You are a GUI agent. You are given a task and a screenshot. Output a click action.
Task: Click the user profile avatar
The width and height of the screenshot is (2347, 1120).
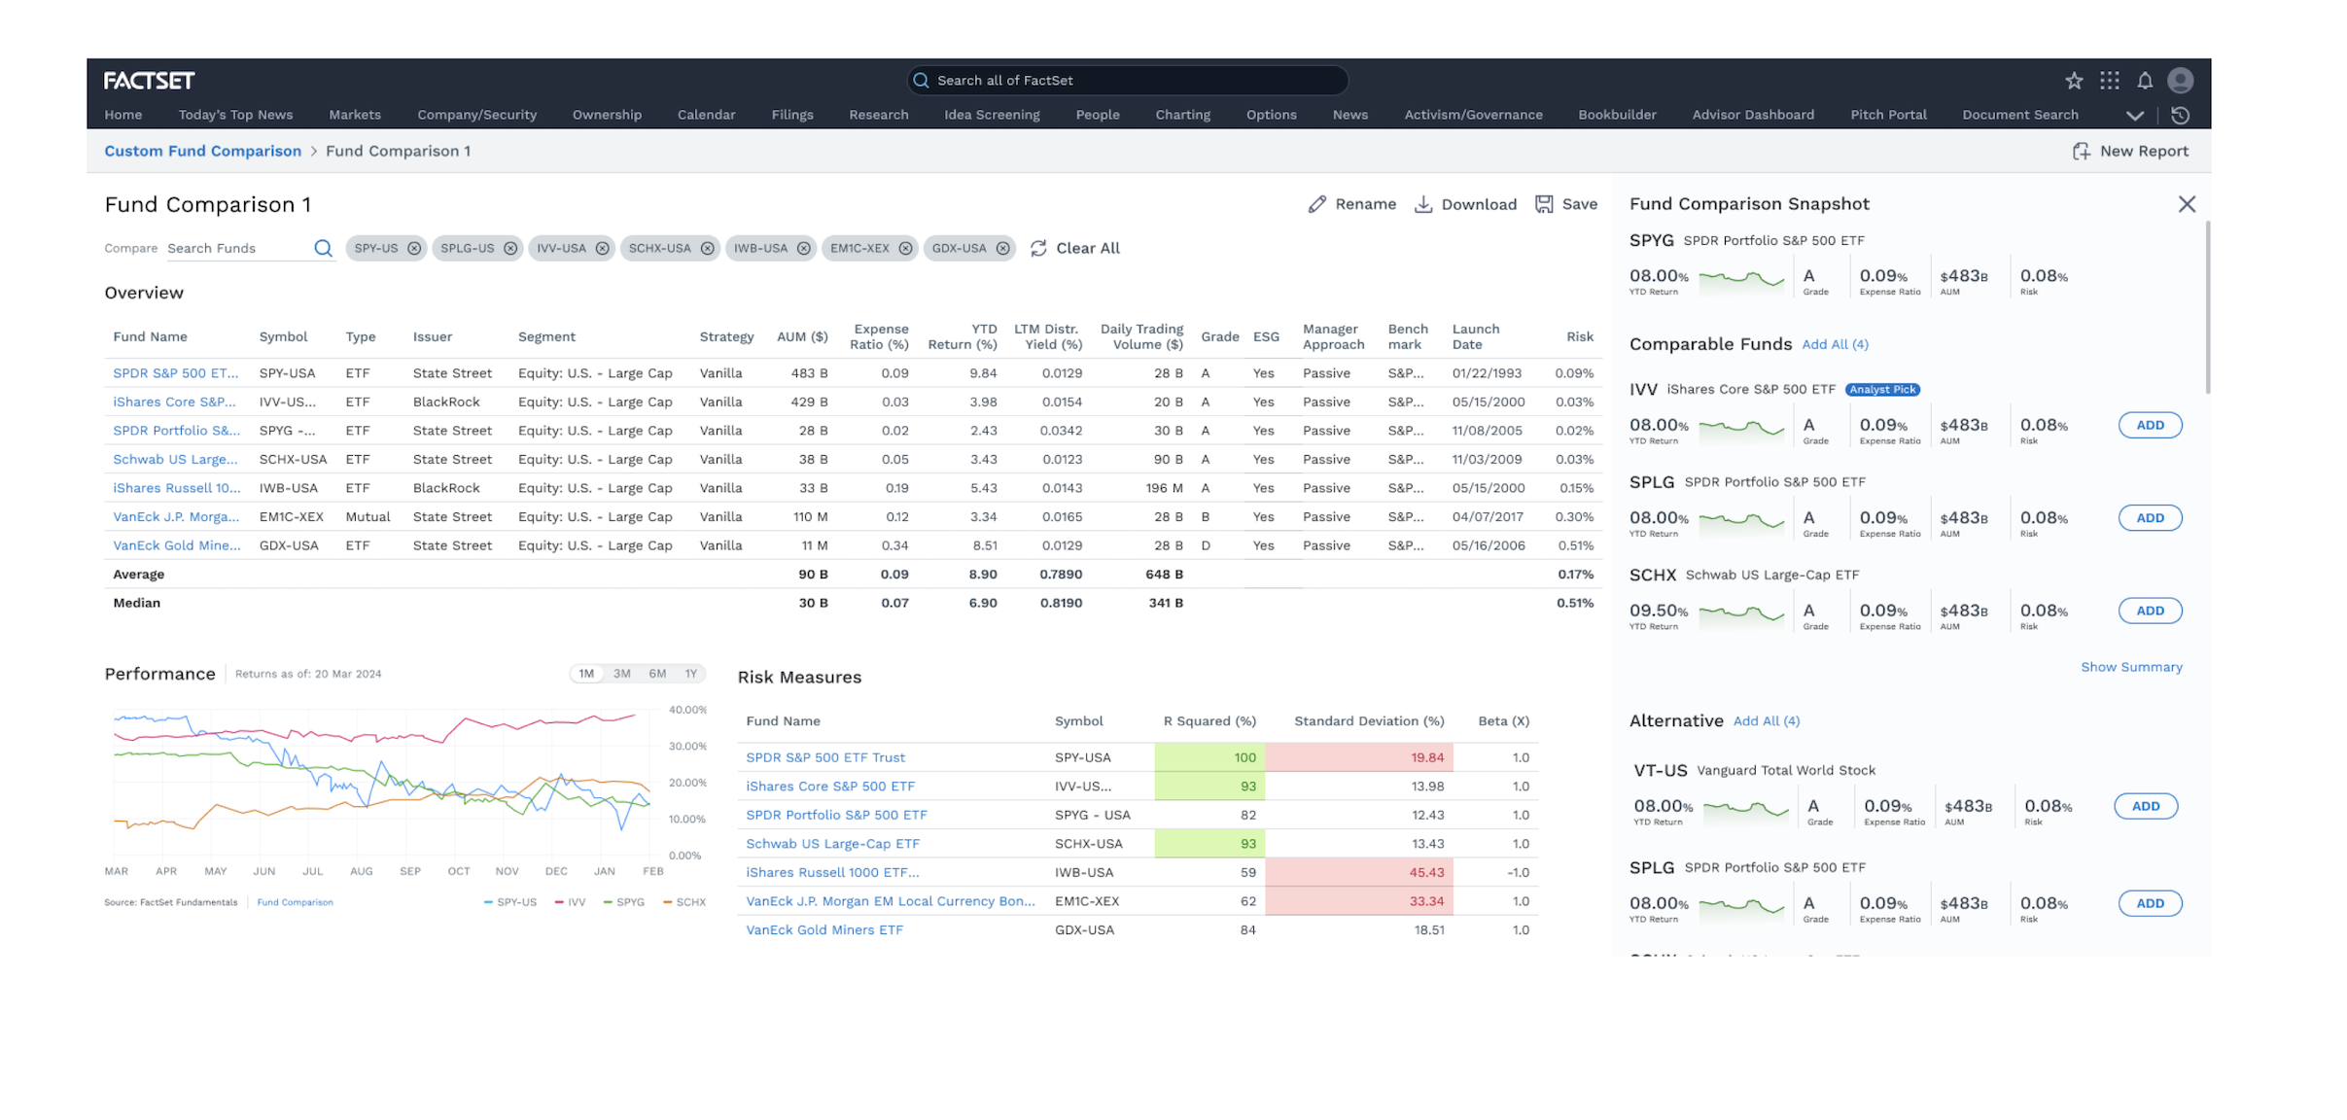coord(2181,81)
